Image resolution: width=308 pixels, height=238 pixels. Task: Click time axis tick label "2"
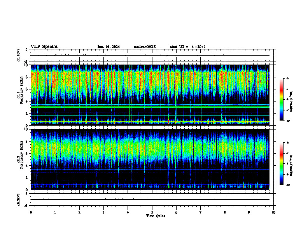click(79, 212)
